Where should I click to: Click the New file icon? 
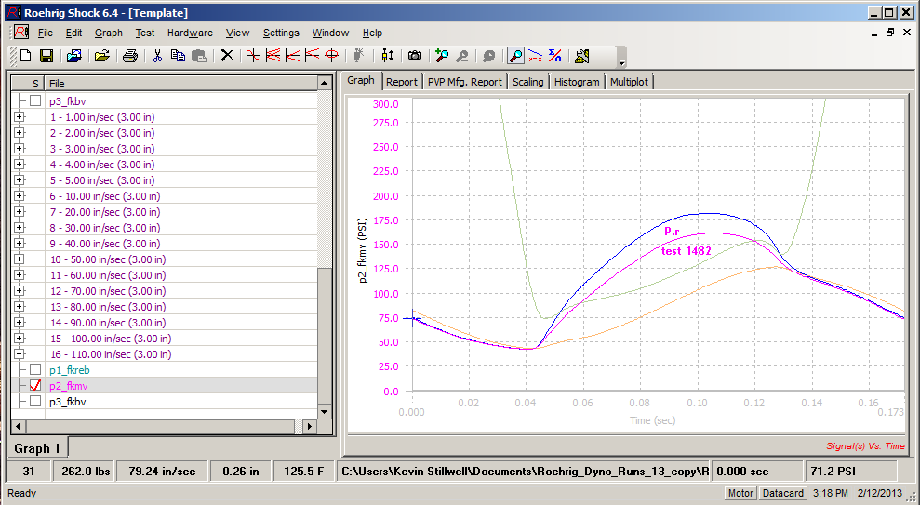point(25,56)
